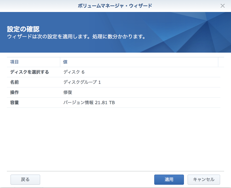The image size is (231, 188).
Task: Click the 項目 column header
Action: (x=14, y=62)
